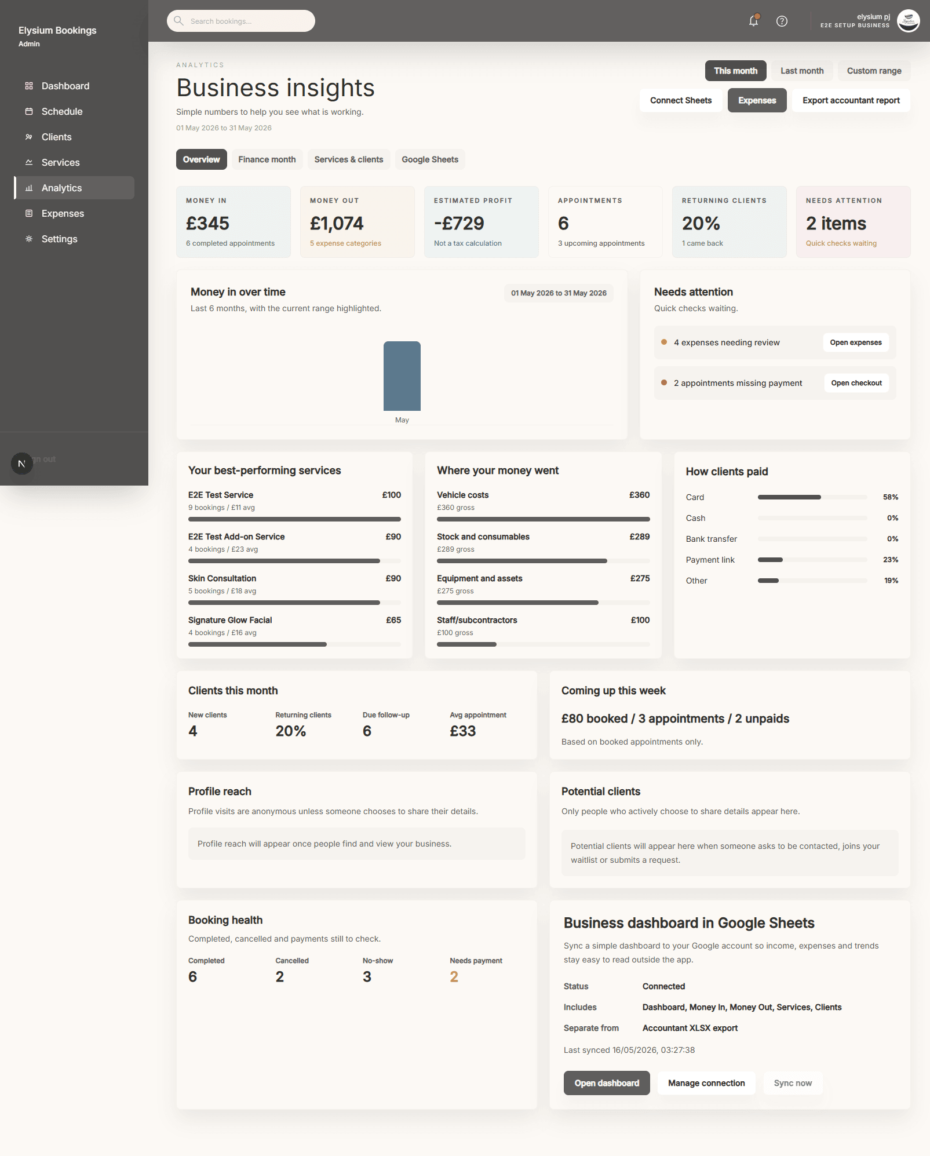The width and height of the screenshot is (930, 1156).
Task: Click the Signature Glow Facial row
Action: tap(294, 631)
